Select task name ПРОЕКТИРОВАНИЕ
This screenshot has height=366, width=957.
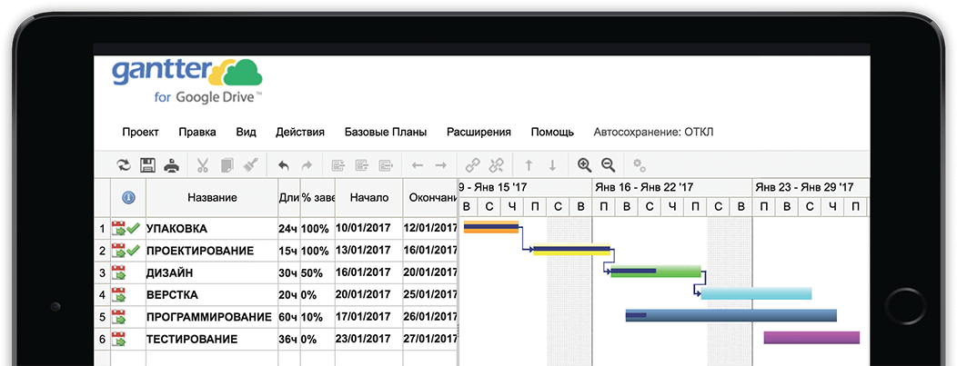pyautogui.click(x=200, y=251)
